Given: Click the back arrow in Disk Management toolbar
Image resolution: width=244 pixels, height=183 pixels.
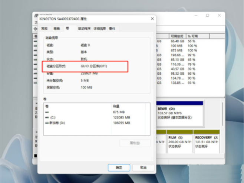Looking at the screenshot, I should [x=35, y=29].
